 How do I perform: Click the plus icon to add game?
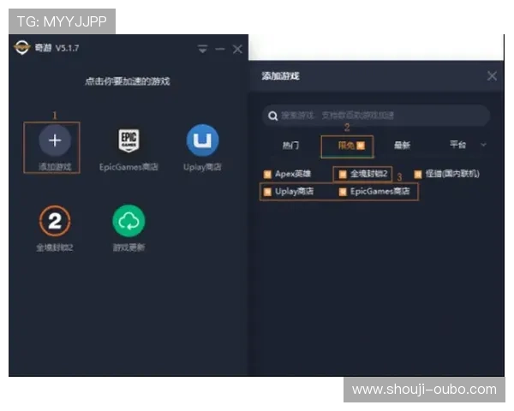pyautogui.click(x=55, y=140)
